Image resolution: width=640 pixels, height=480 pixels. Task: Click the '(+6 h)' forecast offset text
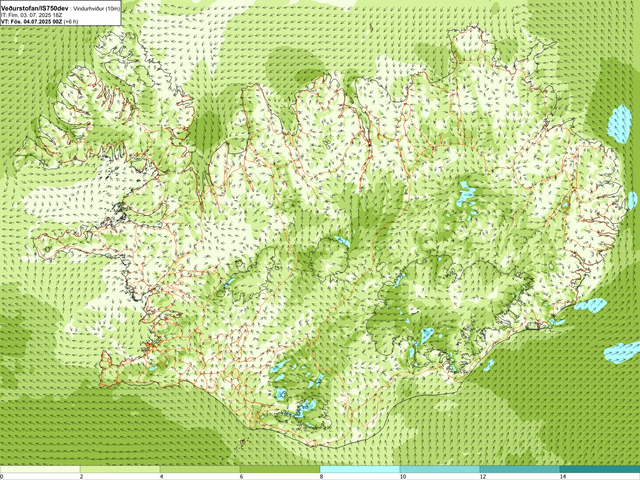click(71, 21)
